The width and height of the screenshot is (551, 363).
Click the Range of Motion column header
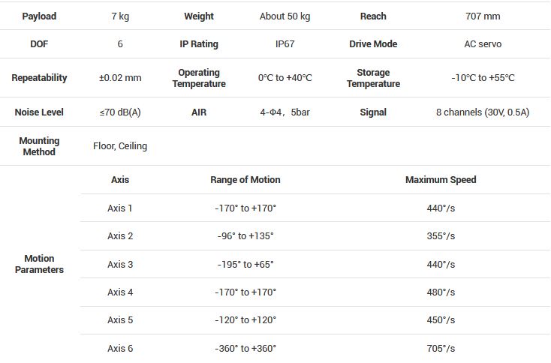245,180
